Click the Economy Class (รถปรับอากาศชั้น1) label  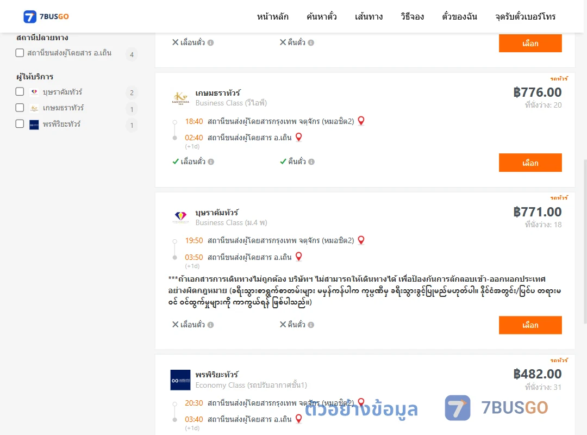coord(251,385)
